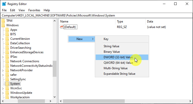Screen dimensions: 193x104
Task: Open the Favorites menu
Action: pos(34,10)
